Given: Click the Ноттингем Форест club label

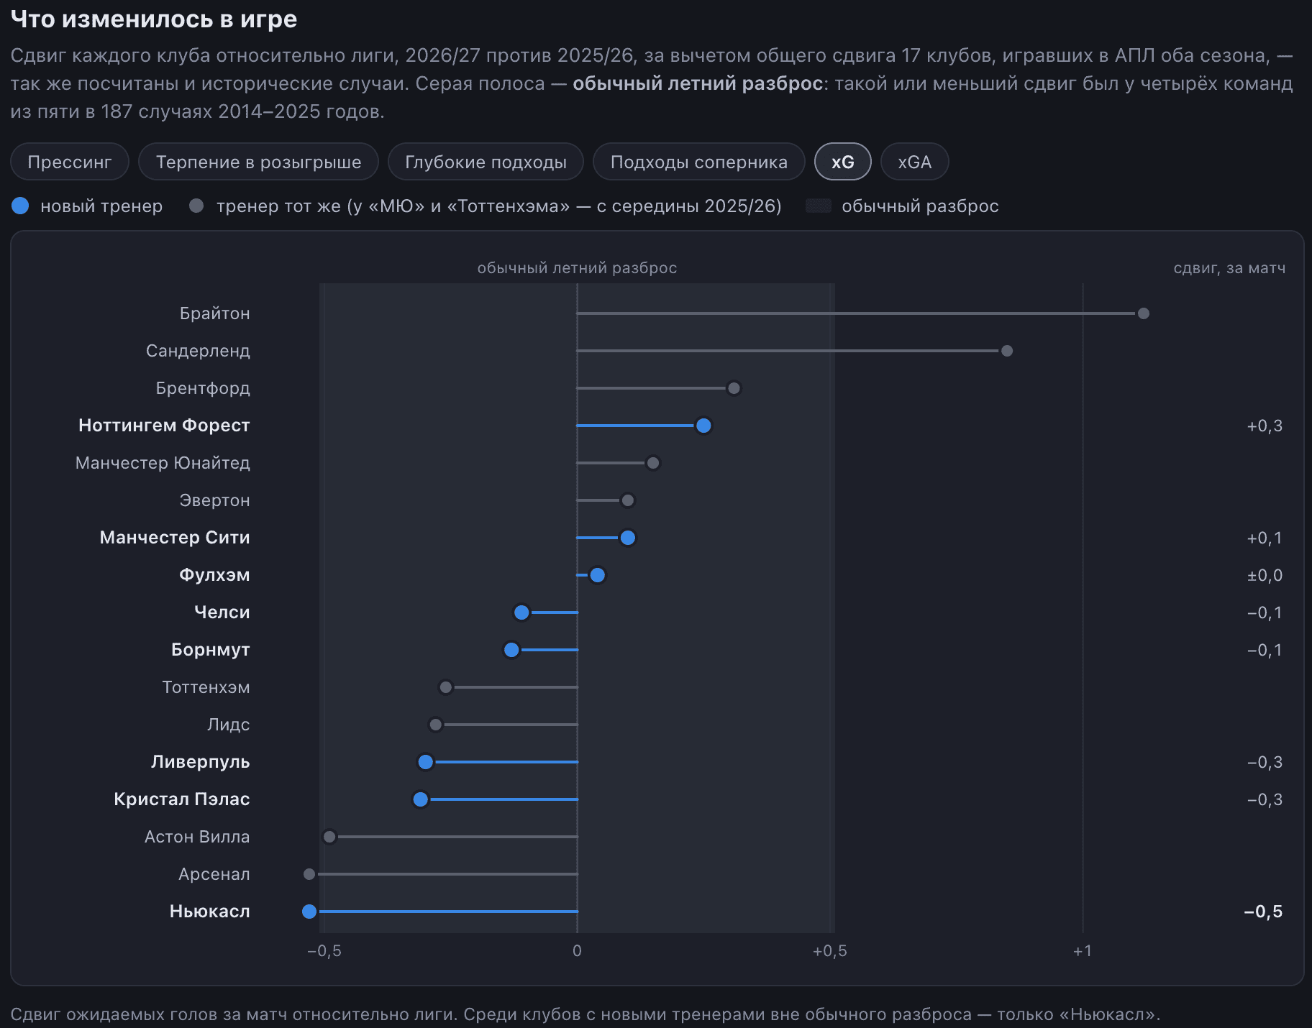Looking at the screenshot, I should click(x=164, y=426).
